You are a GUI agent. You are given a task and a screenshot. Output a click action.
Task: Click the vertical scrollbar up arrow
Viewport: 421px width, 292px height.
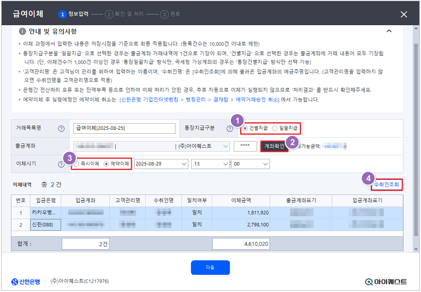pos(416,28)
